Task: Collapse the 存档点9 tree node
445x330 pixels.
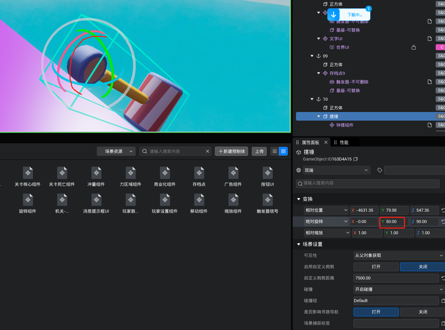Action: 319,73
